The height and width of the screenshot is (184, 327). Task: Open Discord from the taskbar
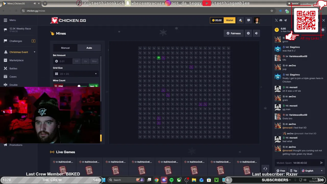(x=164, y=180)
